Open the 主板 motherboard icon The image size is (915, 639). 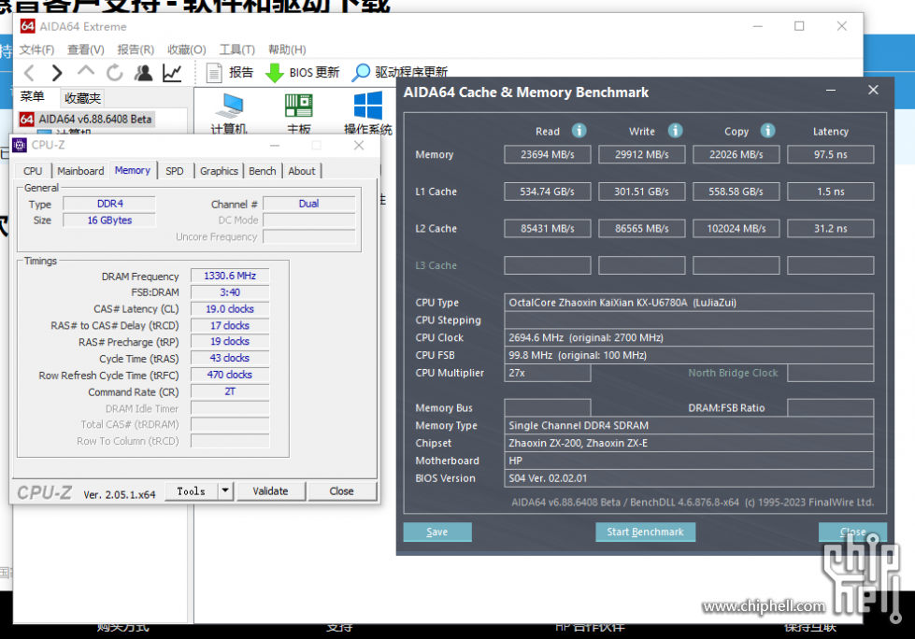coord(299,113)
